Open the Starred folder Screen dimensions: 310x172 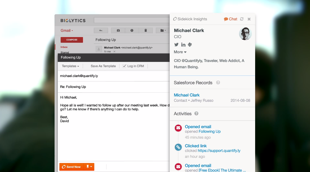coord(65,52)
